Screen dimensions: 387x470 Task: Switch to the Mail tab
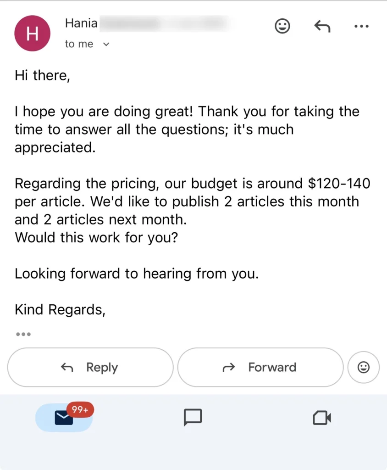pos(64,418)
